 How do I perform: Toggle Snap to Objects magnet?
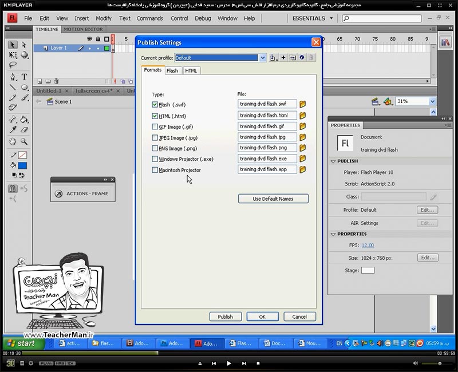(x=13, y=189)
